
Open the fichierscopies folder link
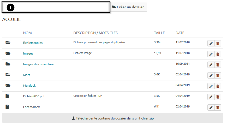[x=33, y=43]
